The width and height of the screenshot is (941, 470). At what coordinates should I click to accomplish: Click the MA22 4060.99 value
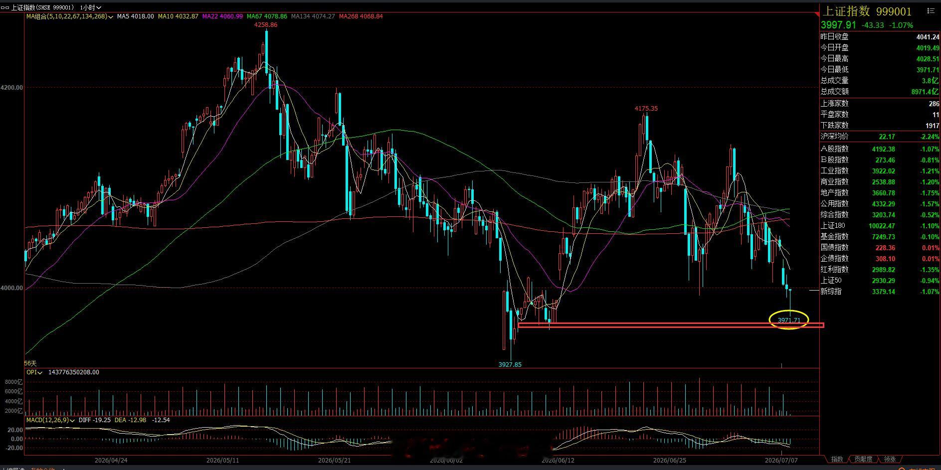(x=222, y=16)
